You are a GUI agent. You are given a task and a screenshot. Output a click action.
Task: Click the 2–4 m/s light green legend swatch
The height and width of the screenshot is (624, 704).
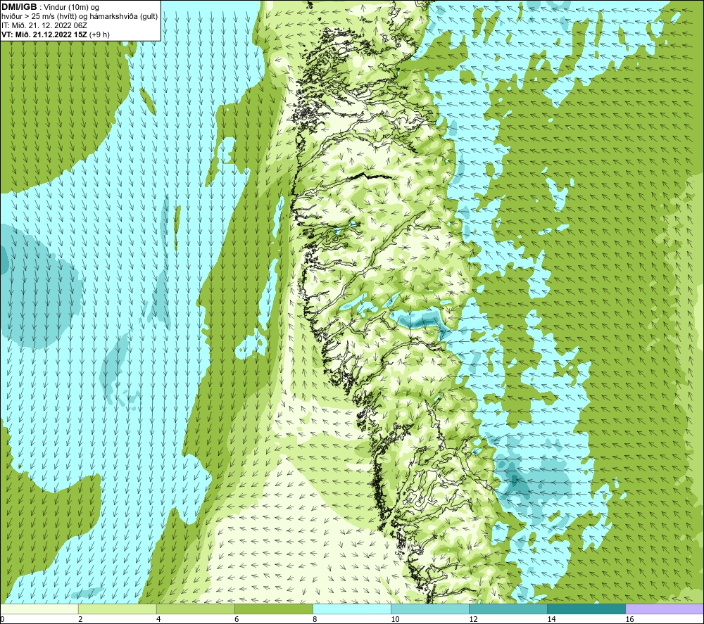point(117,609)
